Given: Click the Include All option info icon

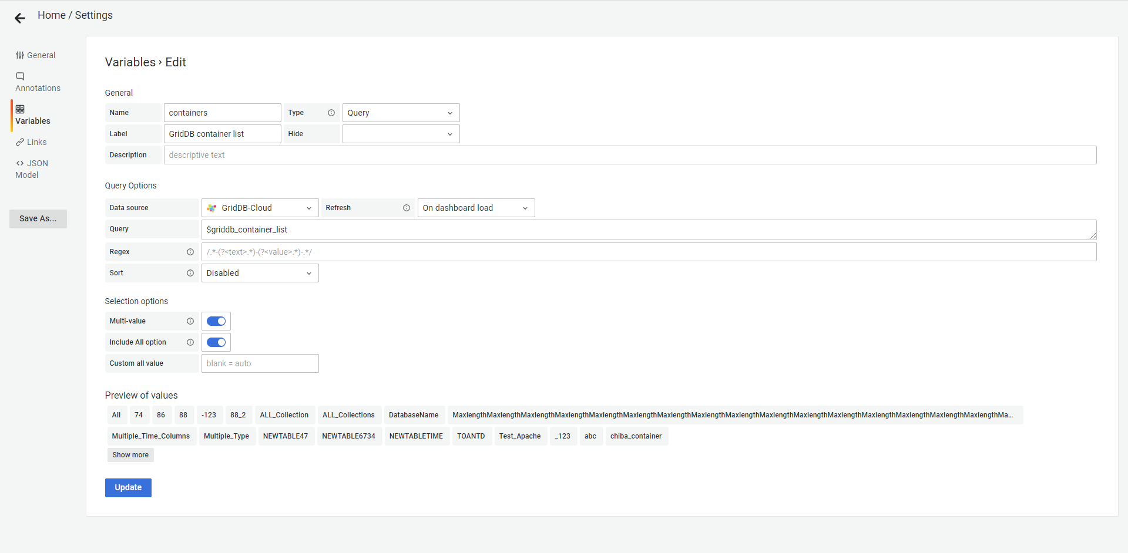Looking at the screenshot, I should click(x=190, y=342).
